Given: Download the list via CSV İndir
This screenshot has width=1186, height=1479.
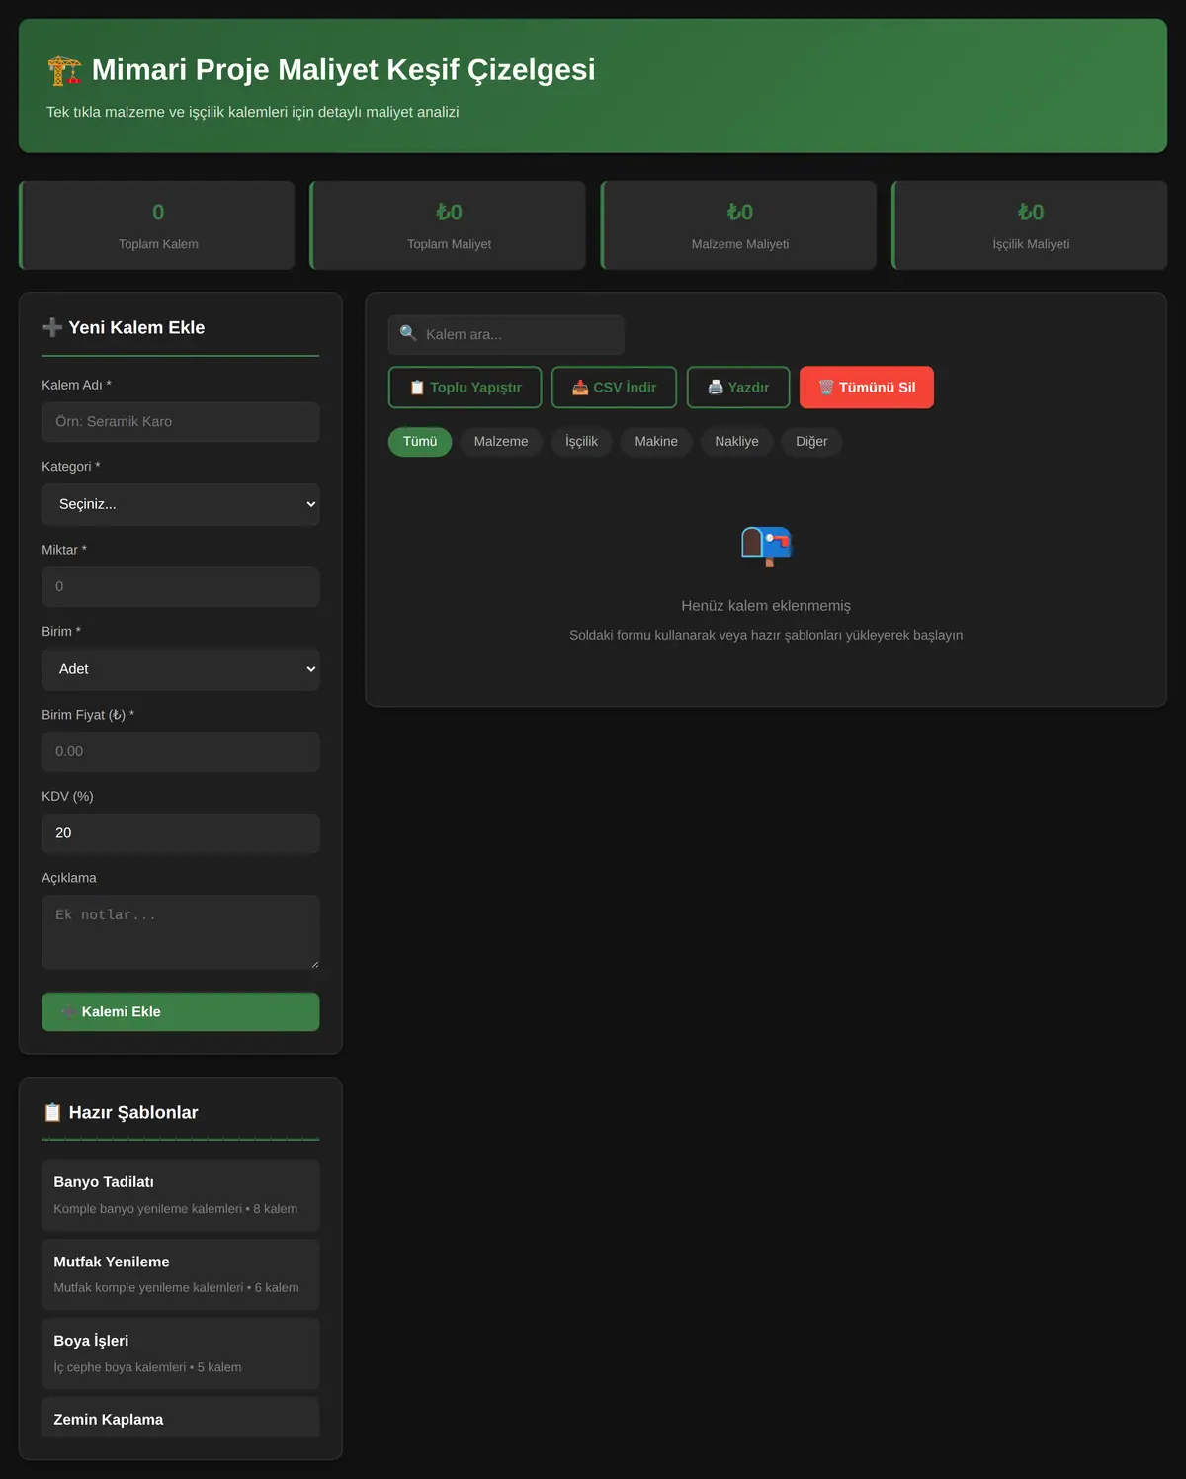Looking at the screenshot, I should point(614,388).
